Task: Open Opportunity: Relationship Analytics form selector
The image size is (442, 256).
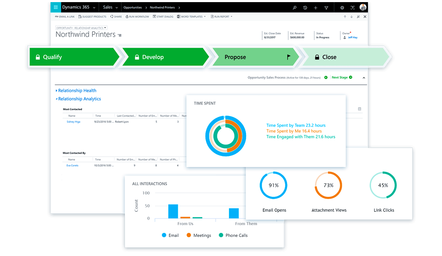Action: pos(81,28)
